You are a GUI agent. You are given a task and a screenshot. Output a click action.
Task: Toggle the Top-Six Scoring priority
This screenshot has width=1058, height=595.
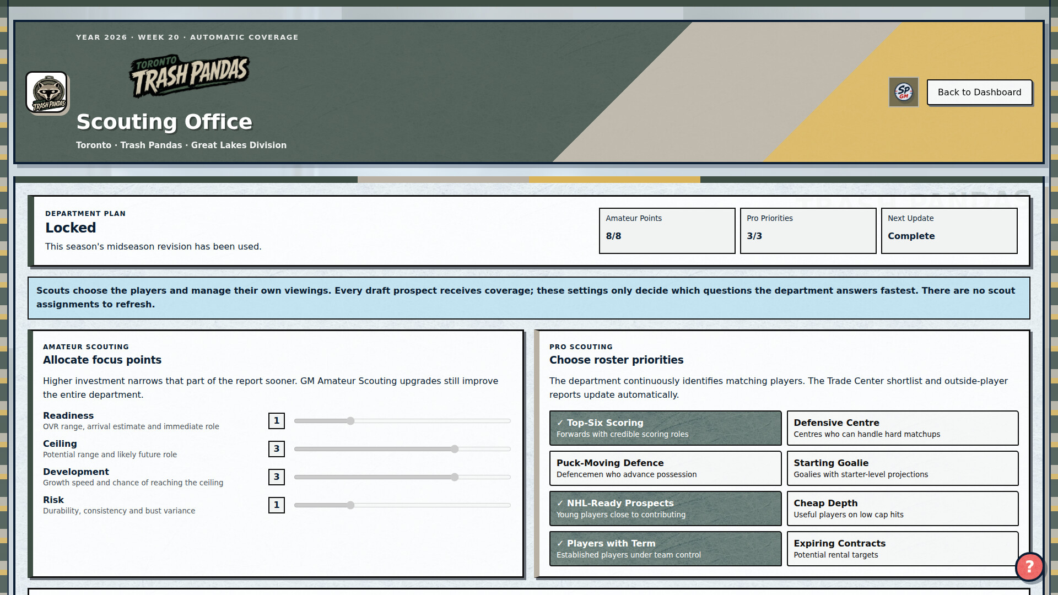click(x=665, y=428)
